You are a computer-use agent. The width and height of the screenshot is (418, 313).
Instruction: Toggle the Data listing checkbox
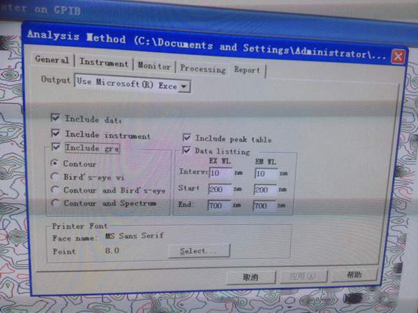(186, 150)
